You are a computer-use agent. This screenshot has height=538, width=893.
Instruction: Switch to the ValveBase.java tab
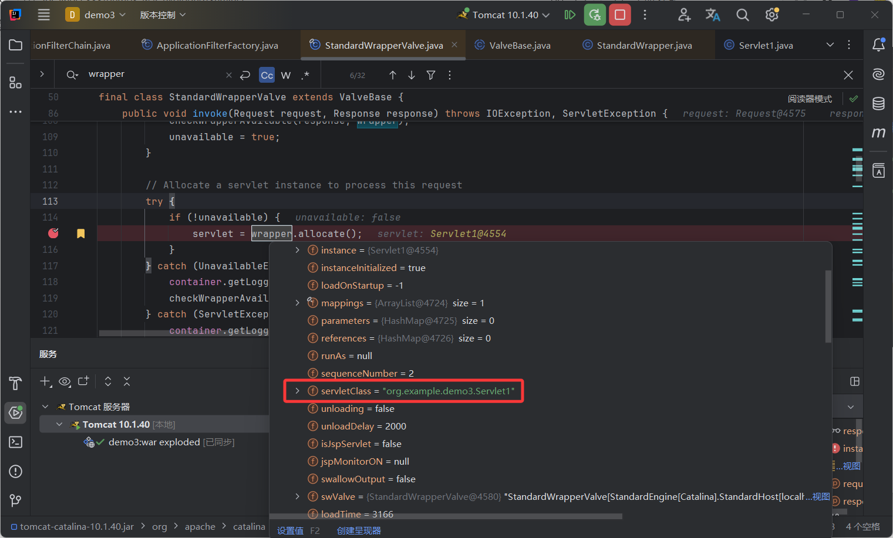click(519, 45)
